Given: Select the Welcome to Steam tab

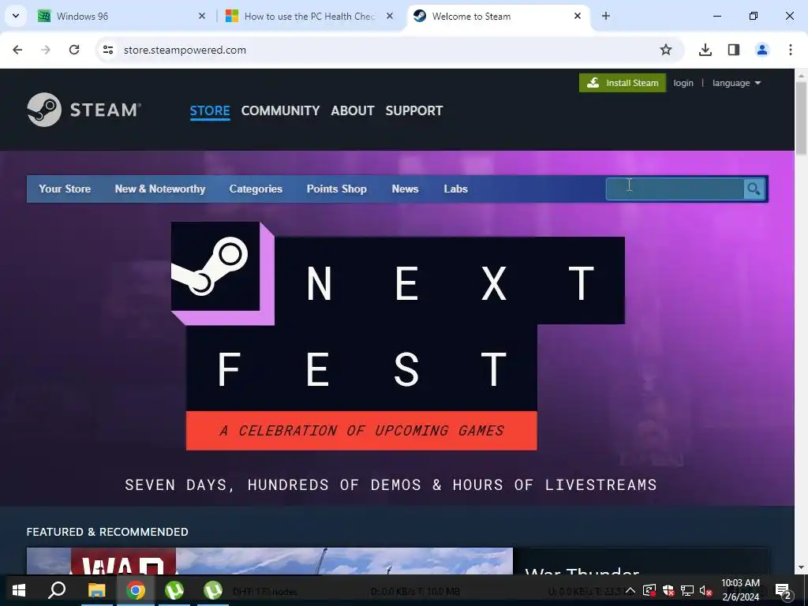Looking at the screenshot, I should coord(498,16).
